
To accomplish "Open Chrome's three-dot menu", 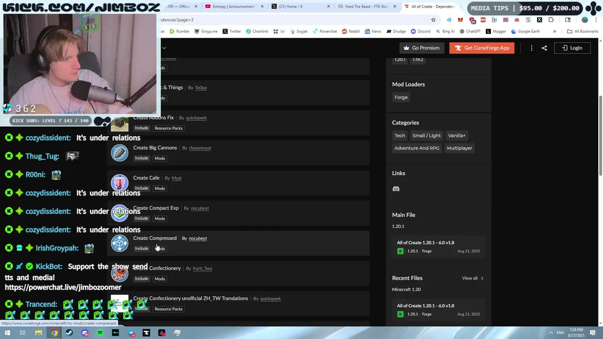I will tap(595, 20).
